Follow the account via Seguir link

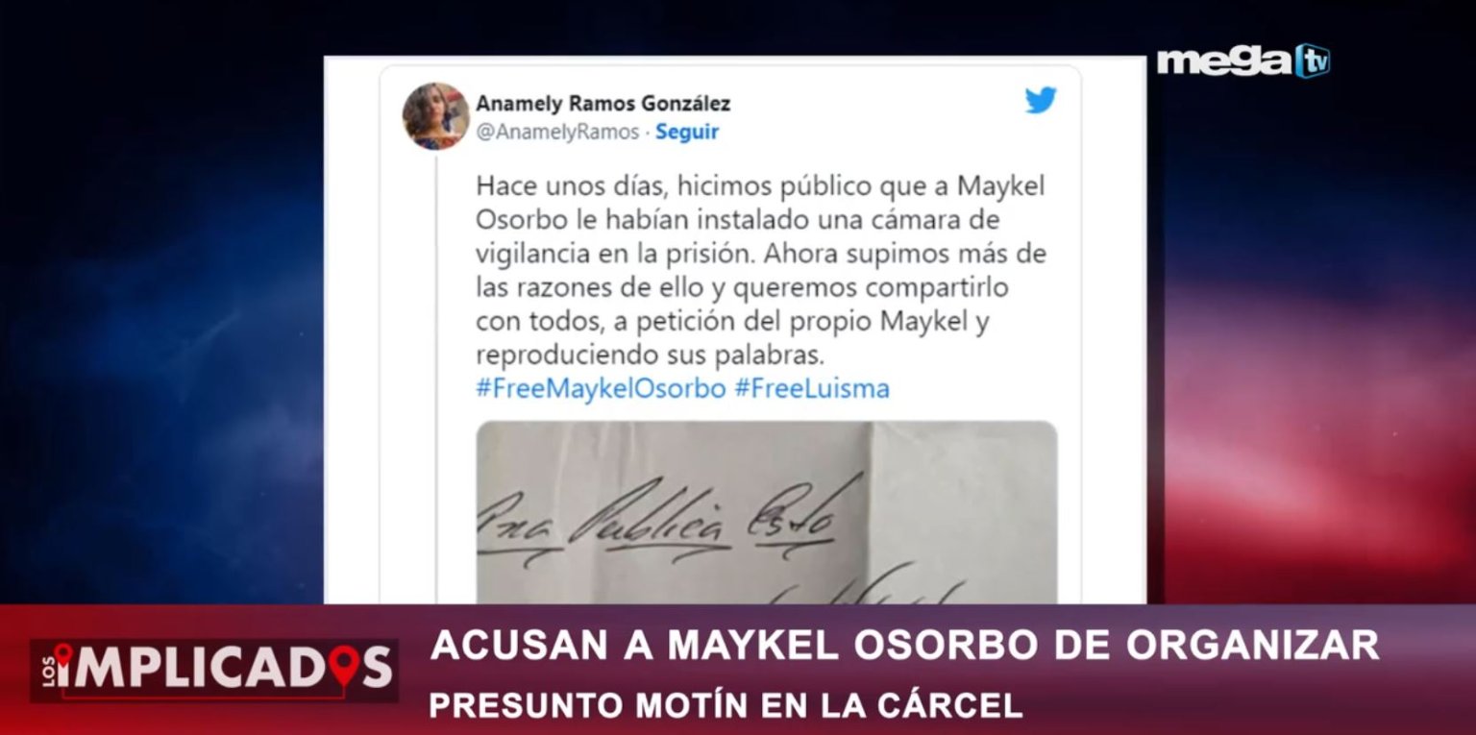(687, 133)
